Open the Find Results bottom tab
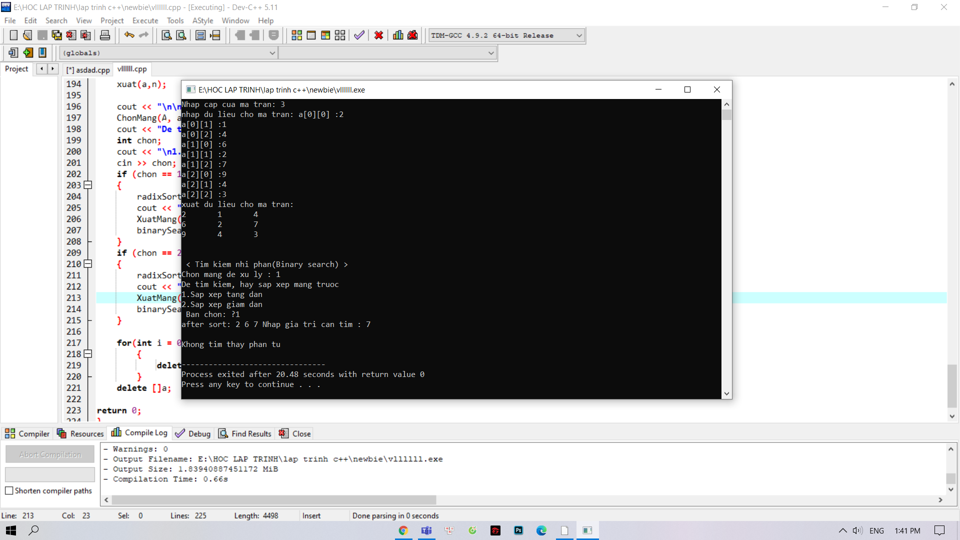Image resolution: width=960 pixels, height=540 pixels. (245, 433)
